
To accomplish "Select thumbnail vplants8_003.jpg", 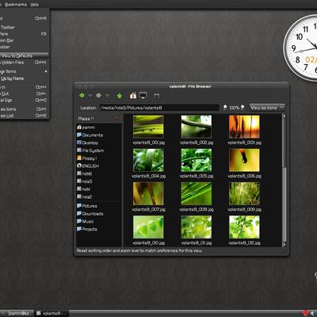I will 244,127.
